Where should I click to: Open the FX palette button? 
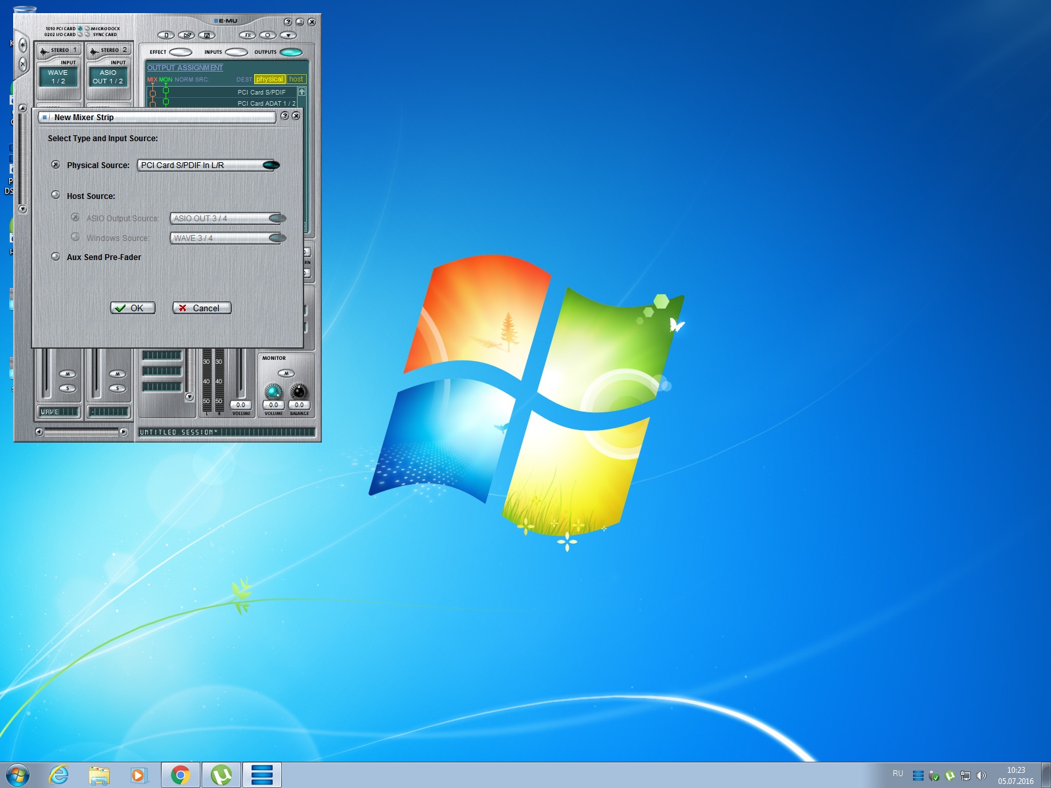248,35
